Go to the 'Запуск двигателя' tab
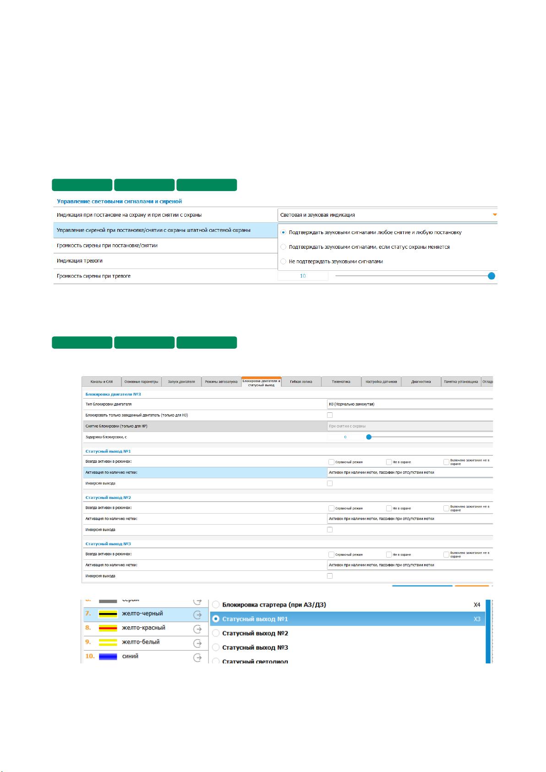This screenshot has height=772, width=546. (x=181, y=382)
